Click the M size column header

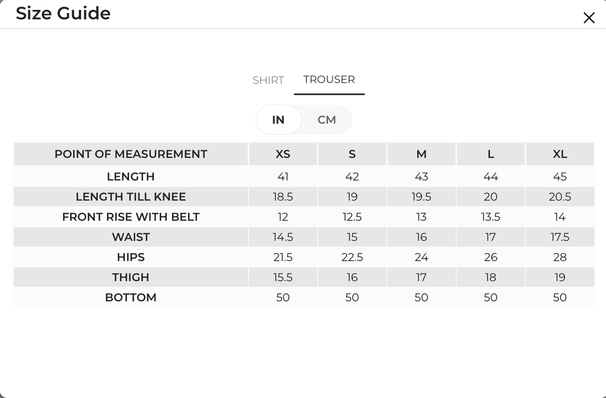[421, 154]
